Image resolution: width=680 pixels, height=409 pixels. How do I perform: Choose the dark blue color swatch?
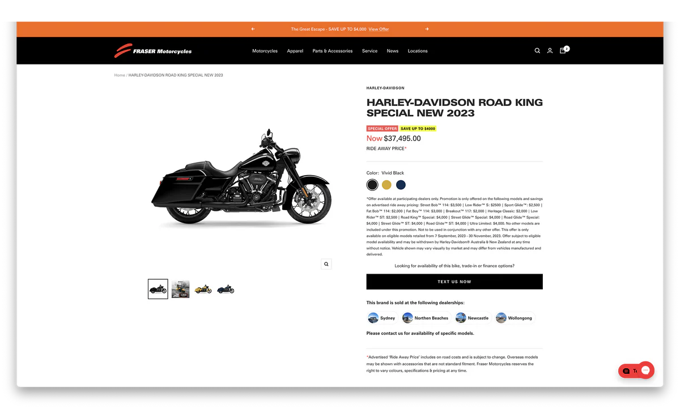coord(401,185)
